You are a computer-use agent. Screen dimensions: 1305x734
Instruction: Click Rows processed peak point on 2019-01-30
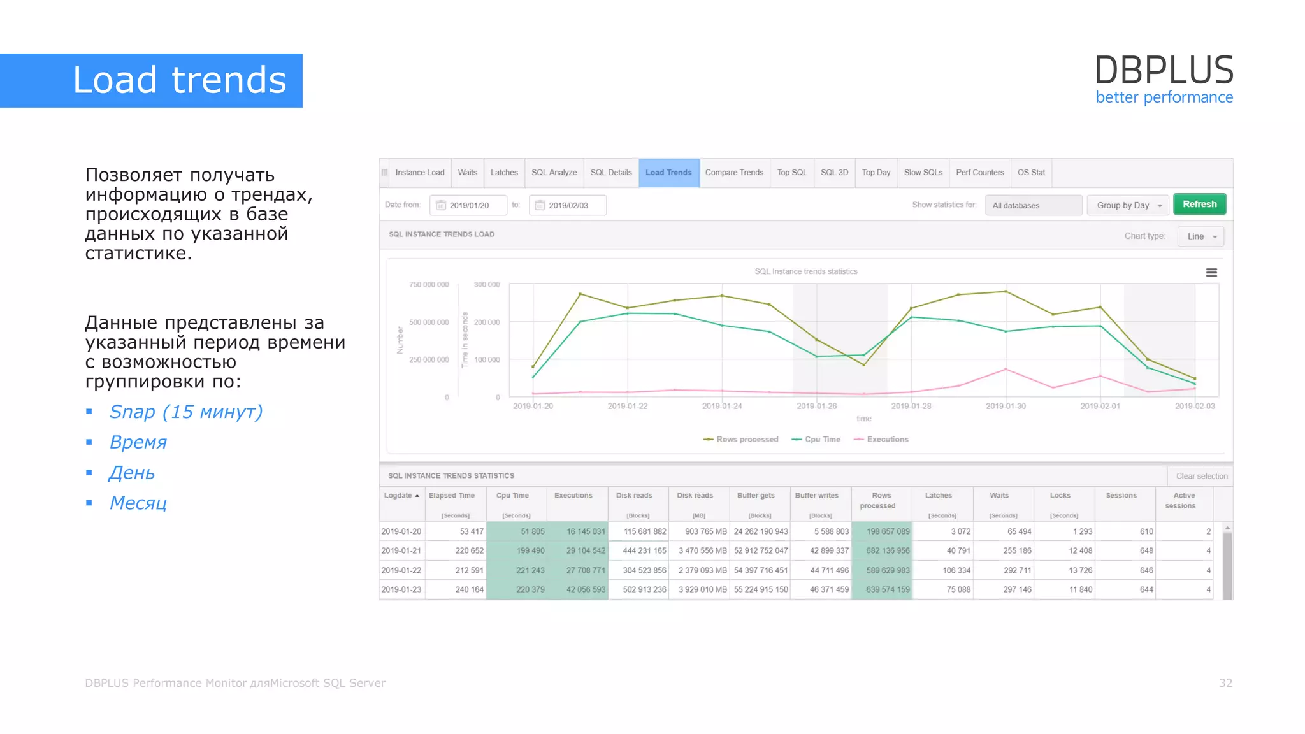pos(1006,292)
